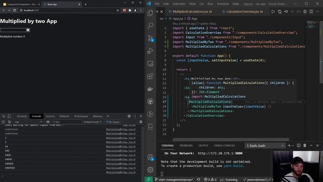Close the terminal panel
The height and width of the screenshot is (182, 323).
click(317, 146)
